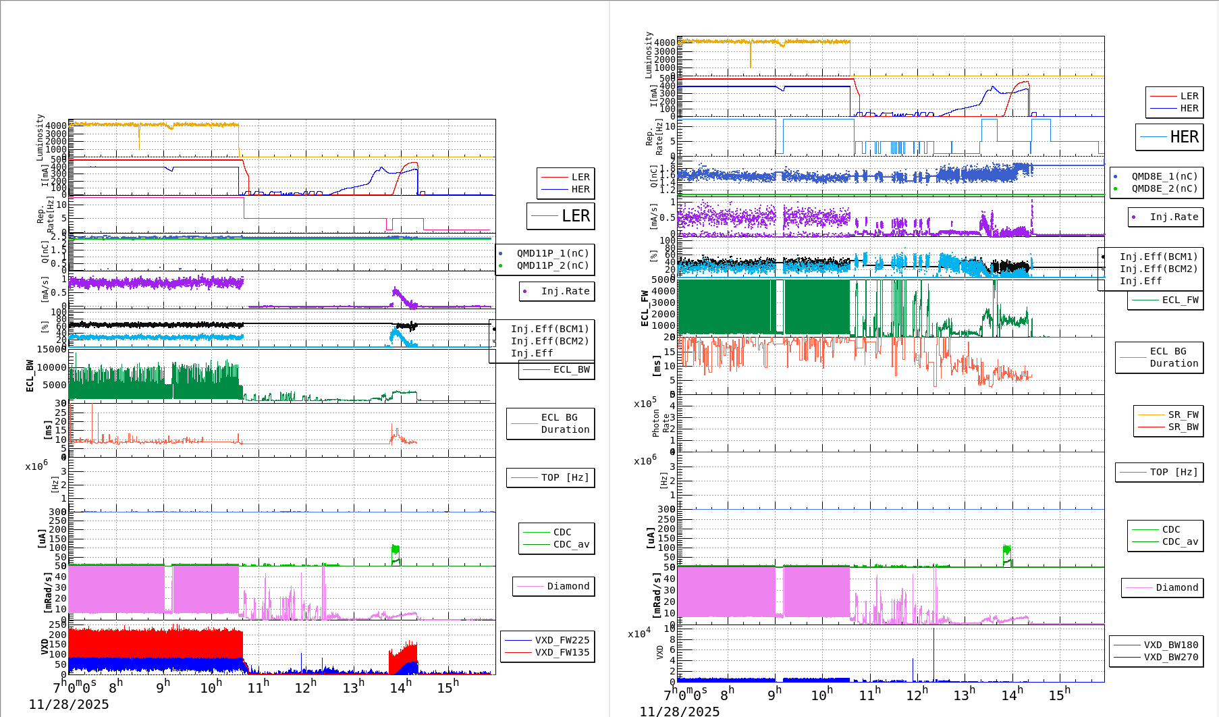Select the QMD11P_1(nC) legend entry

click(552, 253)
